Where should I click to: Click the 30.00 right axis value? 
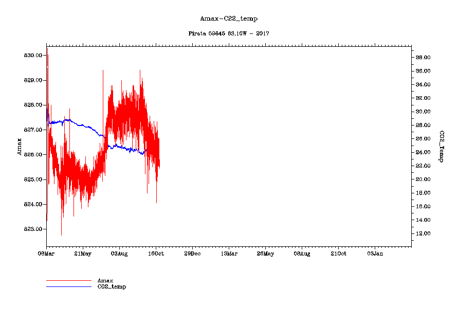point(424,112)
